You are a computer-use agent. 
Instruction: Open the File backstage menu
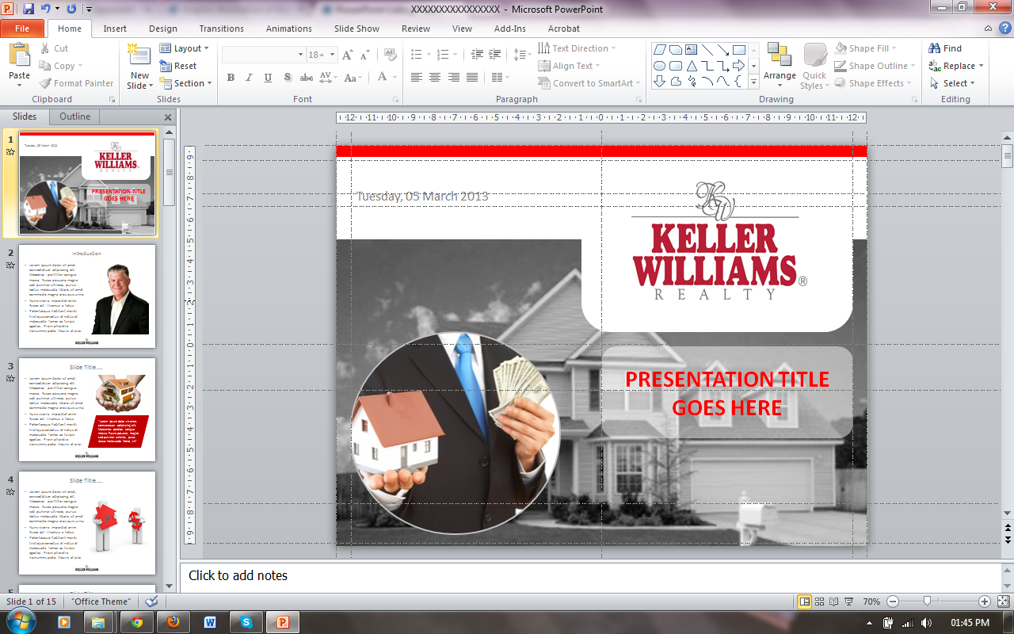22,29
